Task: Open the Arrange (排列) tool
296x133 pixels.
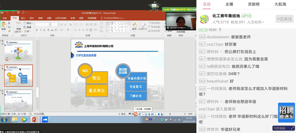Action: [x=134, y=26]
